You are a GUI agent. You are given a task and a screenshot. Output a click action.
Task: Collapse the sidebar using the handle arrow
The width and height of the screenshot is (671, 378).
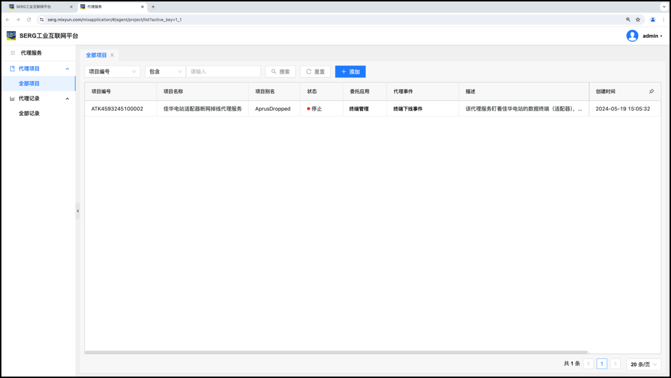(x=77, y=211)
